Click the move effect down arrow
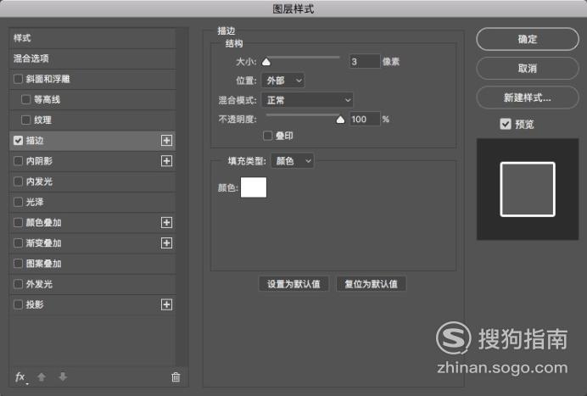Viewport: 587px width, 396px height. (63, 376)
